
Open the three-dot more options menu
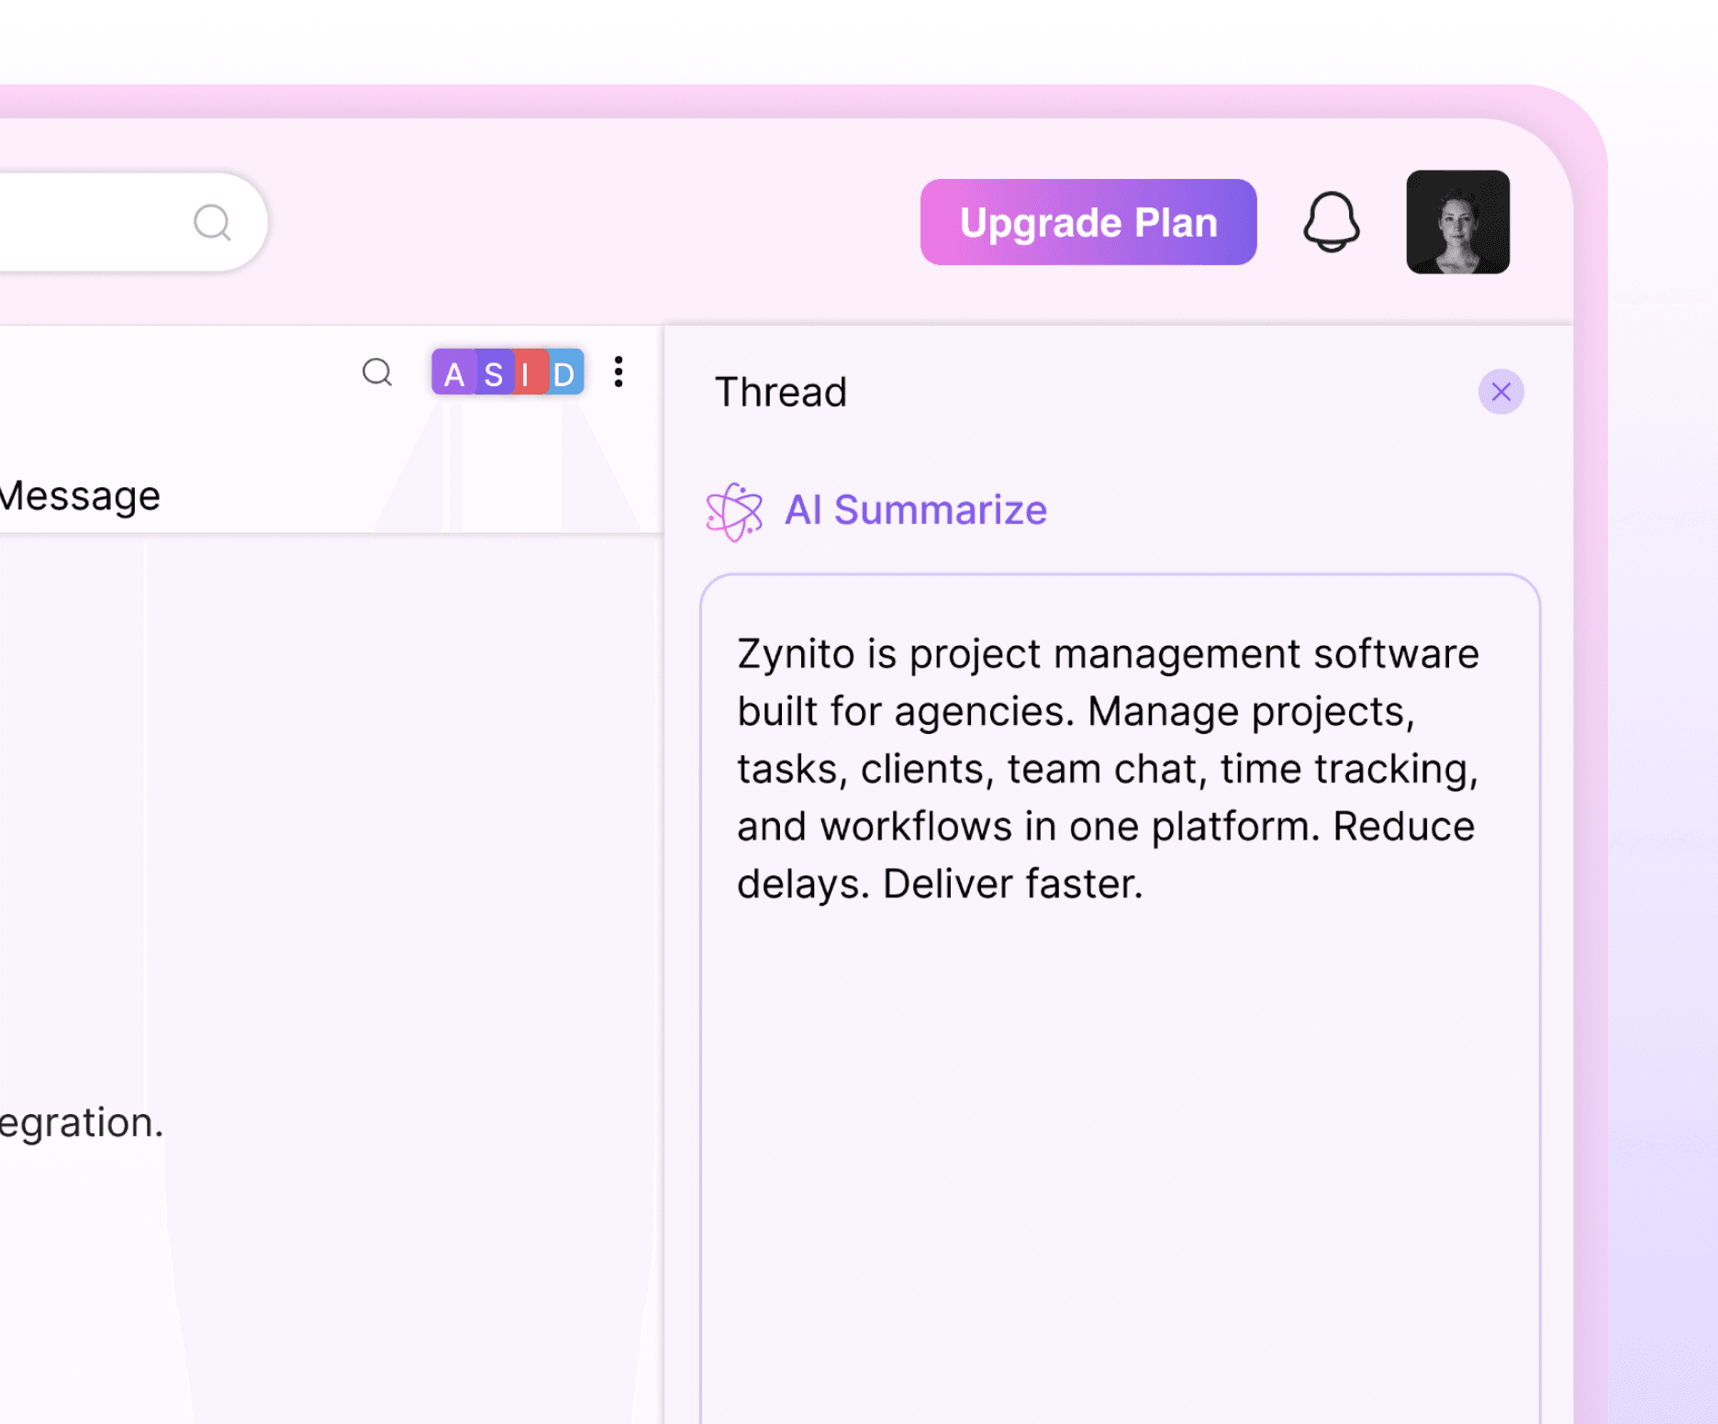click(619, 372)
